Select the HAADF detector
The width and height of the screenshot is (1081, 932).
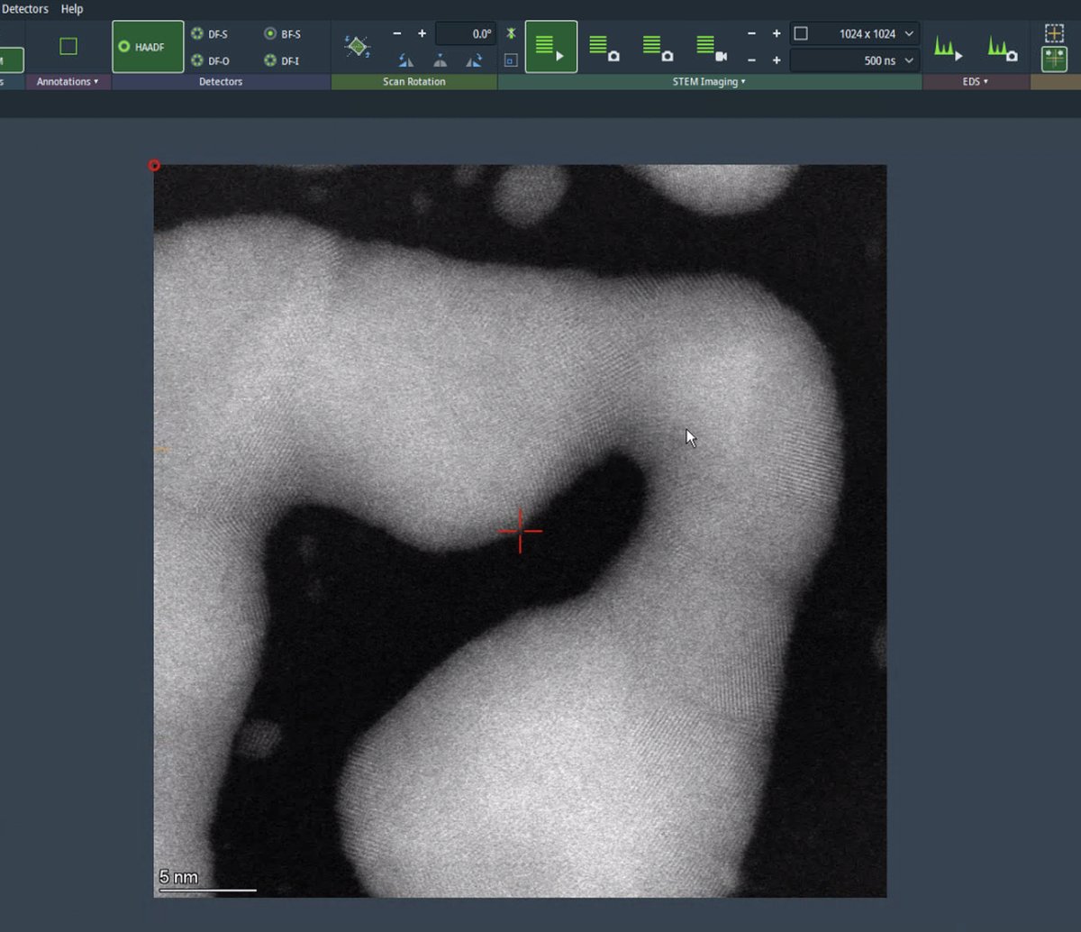pos(147,47)
